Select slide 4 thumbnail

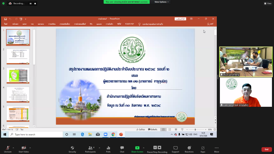(18, 95)
